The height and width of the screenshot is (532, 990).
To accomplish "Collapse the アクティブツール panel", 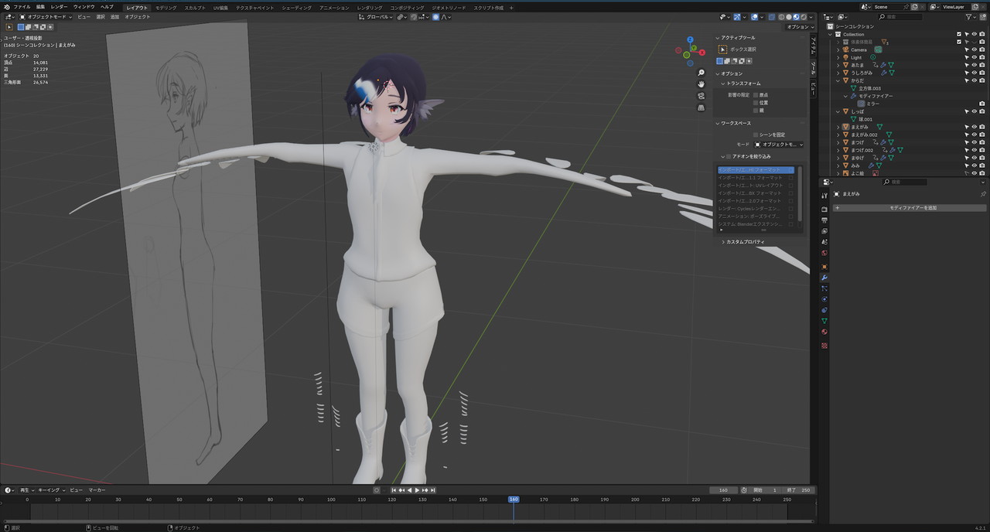I will [x=717, y=37].
